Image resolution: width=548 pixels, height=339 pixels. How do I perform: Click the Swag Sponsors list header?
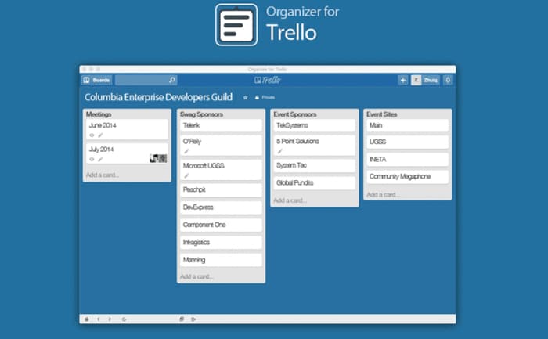coord(201,114)
